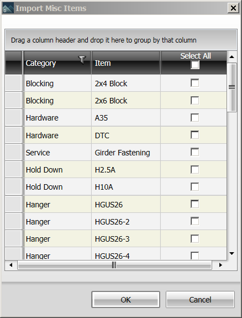Close the Import Misc Items dialog
The image size is (242, 318).
(233, 8)
